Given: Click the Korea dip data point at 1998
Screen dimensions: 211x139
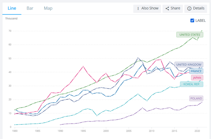Looking at the screenshot, I should pyautogui.click(x=97, y=116).
